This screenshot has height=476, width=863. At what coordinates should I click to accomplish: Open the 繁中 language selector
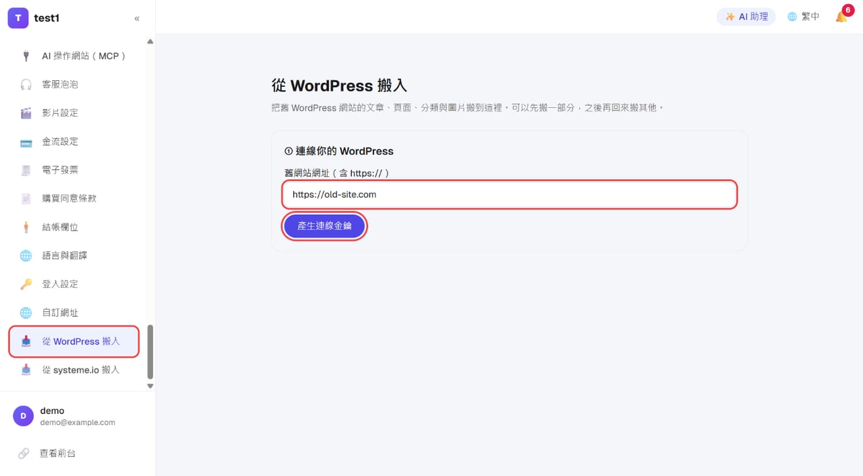coord(804,17)
